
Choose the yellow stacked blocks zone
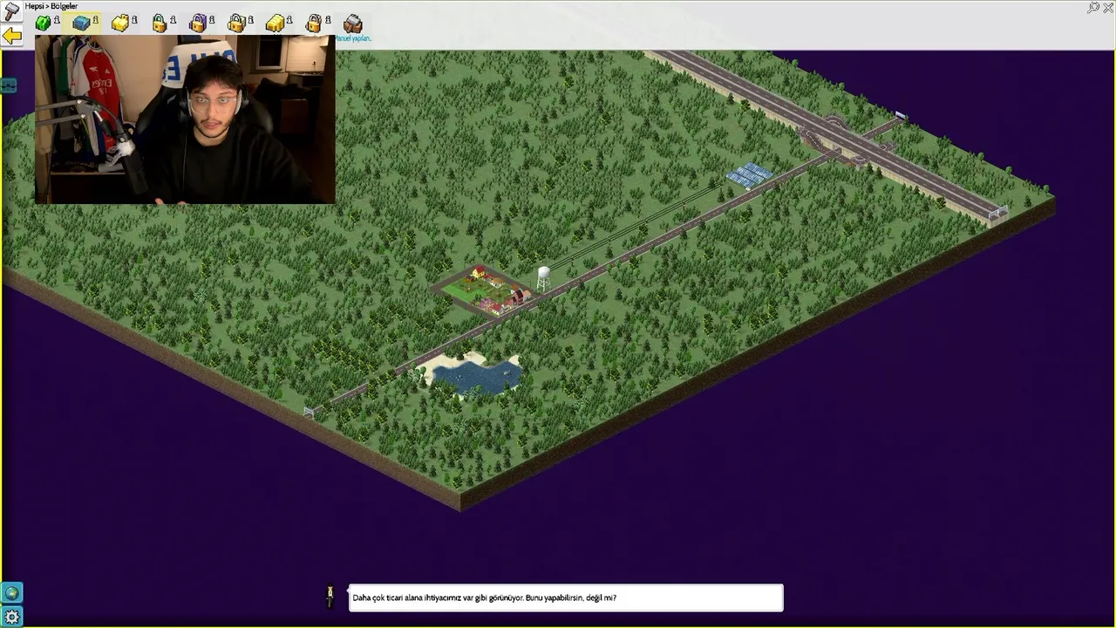(275, 23)
